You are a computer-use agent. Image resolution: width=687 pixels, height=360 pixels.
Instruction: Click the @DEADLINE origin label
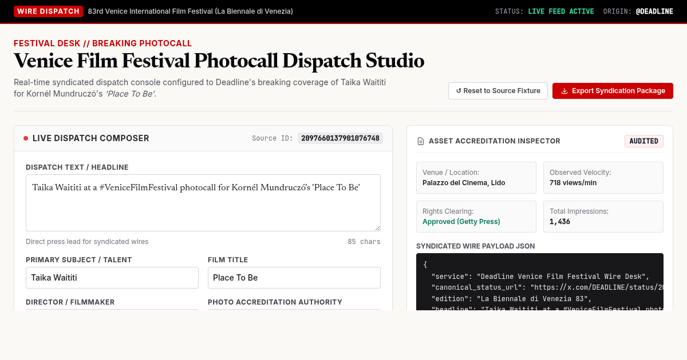[x=654, y=11]
